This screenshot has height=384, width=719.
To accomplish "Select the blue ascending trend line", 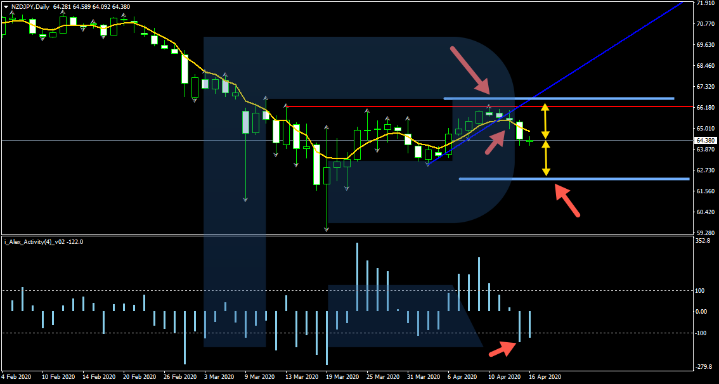I will click(x=555, y=82).
